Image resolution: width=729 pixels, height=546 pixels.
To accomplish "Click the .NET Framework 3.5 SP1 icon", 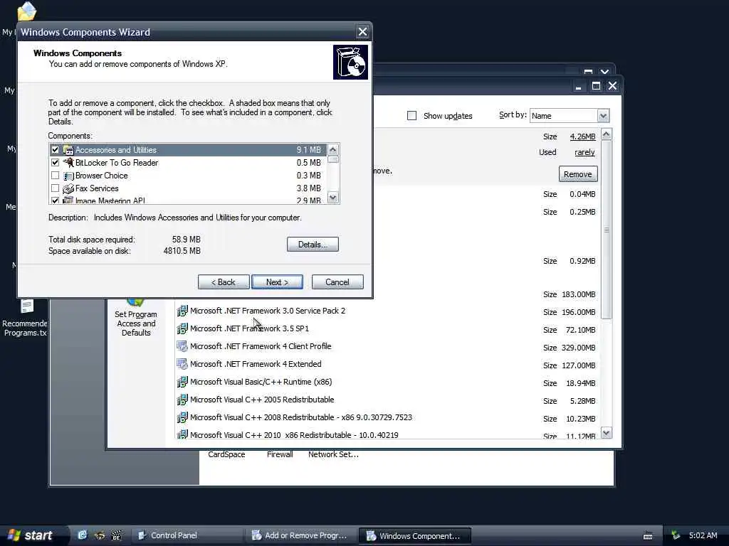I will 182,328.
